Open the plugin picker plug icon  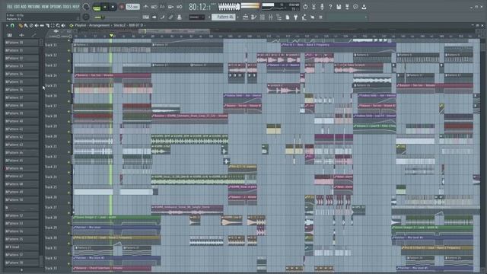[296, 18]
